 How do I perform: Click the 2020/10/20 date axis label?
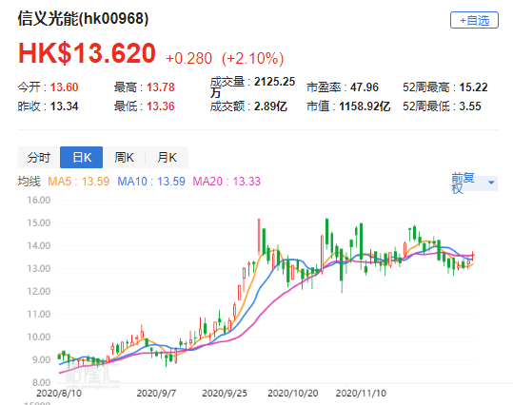click(293, 393)
